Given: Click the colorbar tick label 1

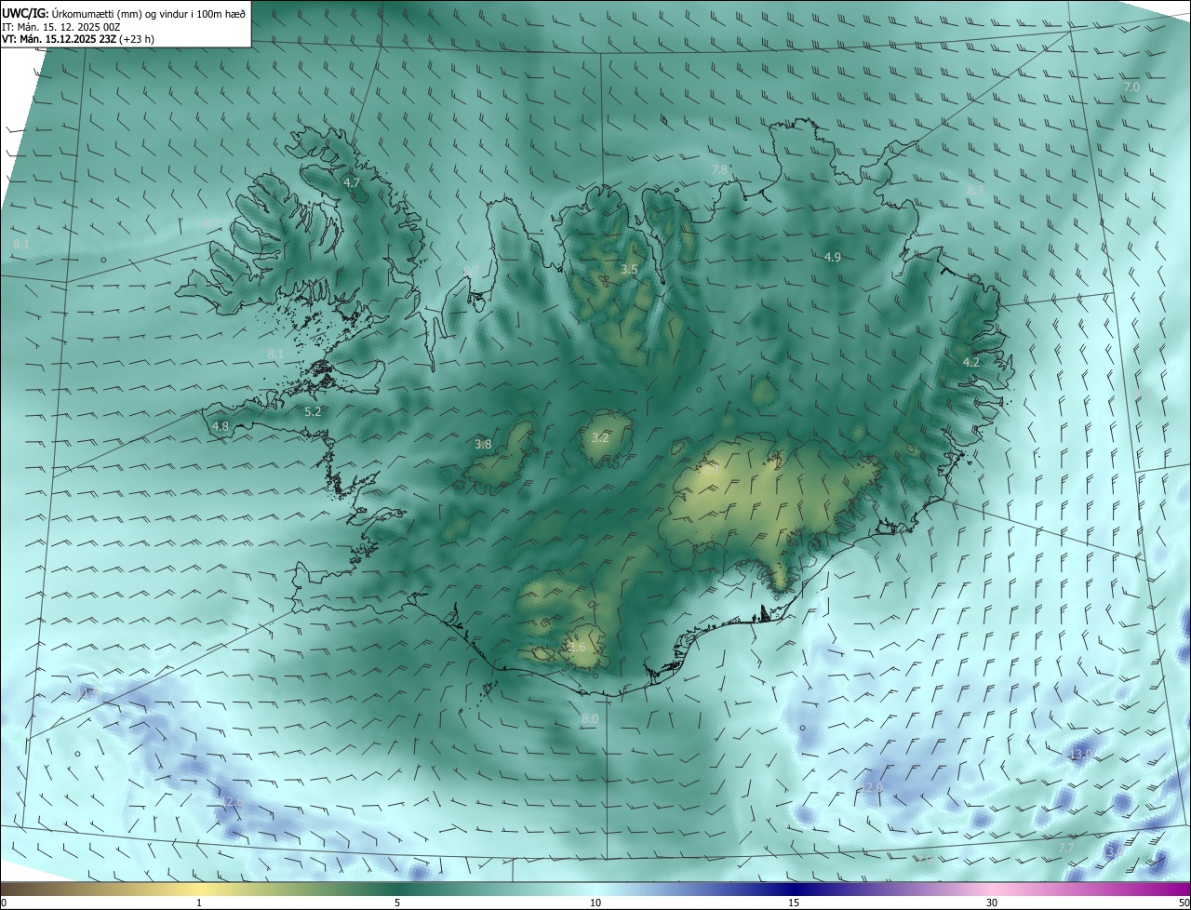Looking at the screenshot, I should coord(199,903).
